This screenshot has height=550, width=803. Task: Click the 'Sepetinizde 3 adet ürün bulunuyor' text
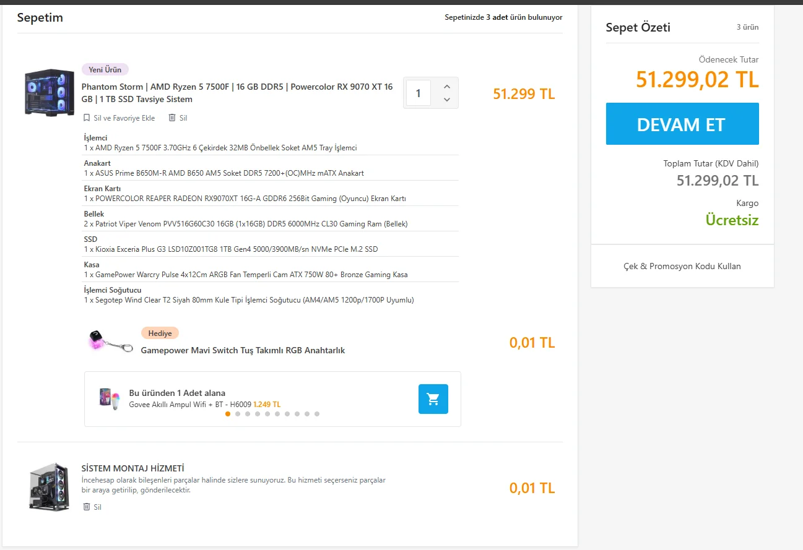[x=504, y=17]
